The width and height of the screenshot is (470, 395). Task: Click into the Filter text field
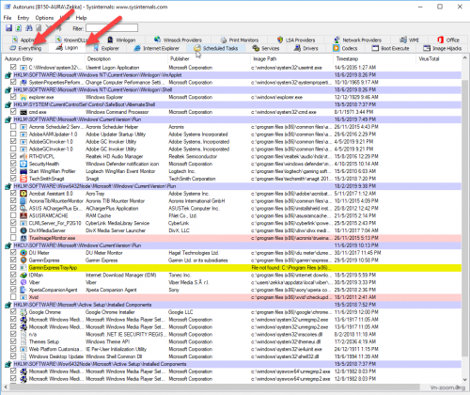click(x=112, y=28)
